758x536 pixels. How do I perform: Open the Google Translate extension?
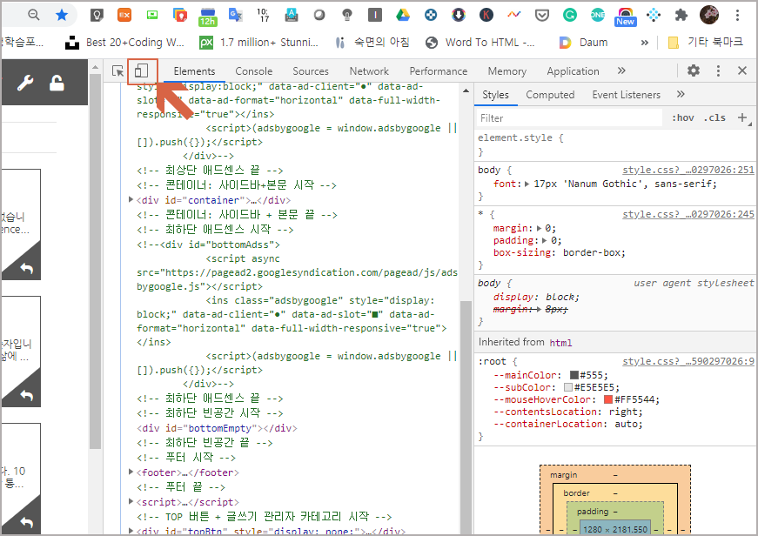(x=236, y=15)
